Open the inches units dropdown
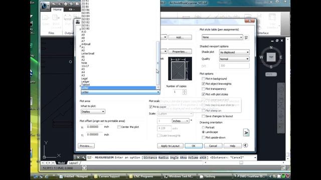Image resolution: width=321 pixels, height=180 pixels. pos(181,121)
